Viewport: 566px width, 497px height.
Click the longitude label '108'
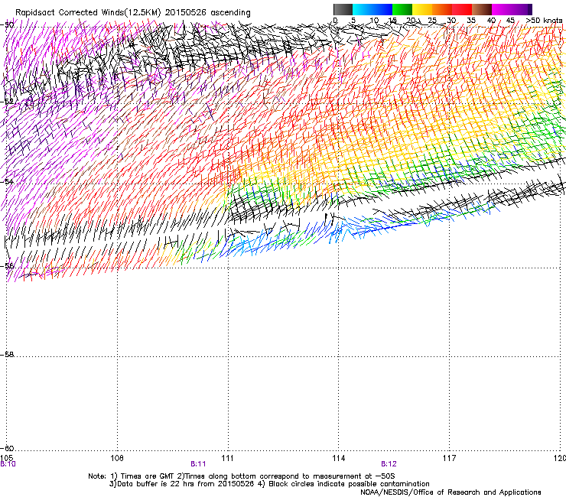coord(117,458)
